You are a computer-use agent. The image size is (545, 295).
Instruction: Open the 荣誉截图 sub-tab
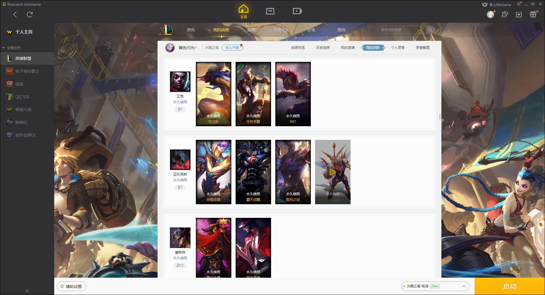click(423, 48)
